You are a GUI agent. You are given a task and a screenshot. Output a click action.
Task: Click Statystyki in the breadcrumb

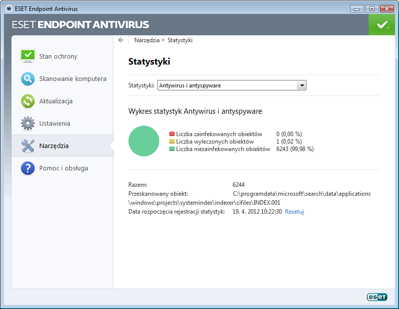point(180,40)
